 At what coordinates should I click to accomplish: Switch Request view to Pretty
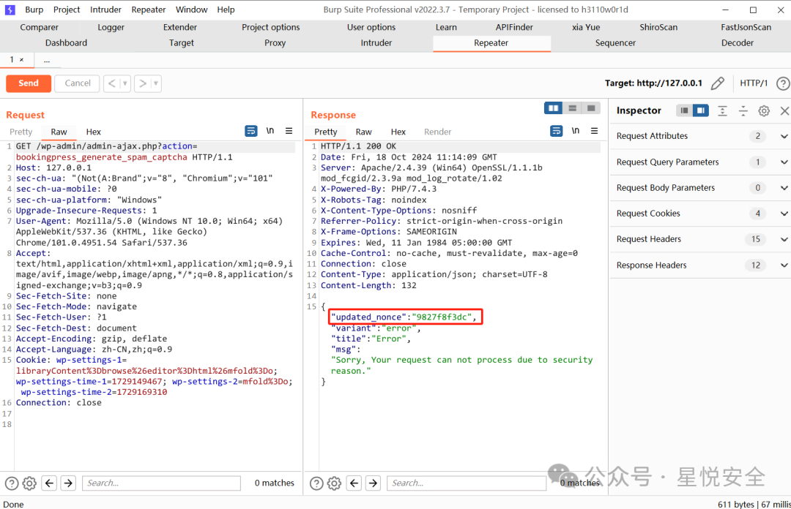[21, 132]
